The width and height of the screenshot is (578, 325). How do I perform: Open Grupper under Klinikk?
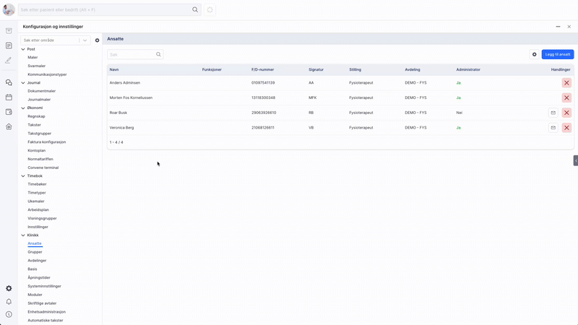click(x=35, y=251)
